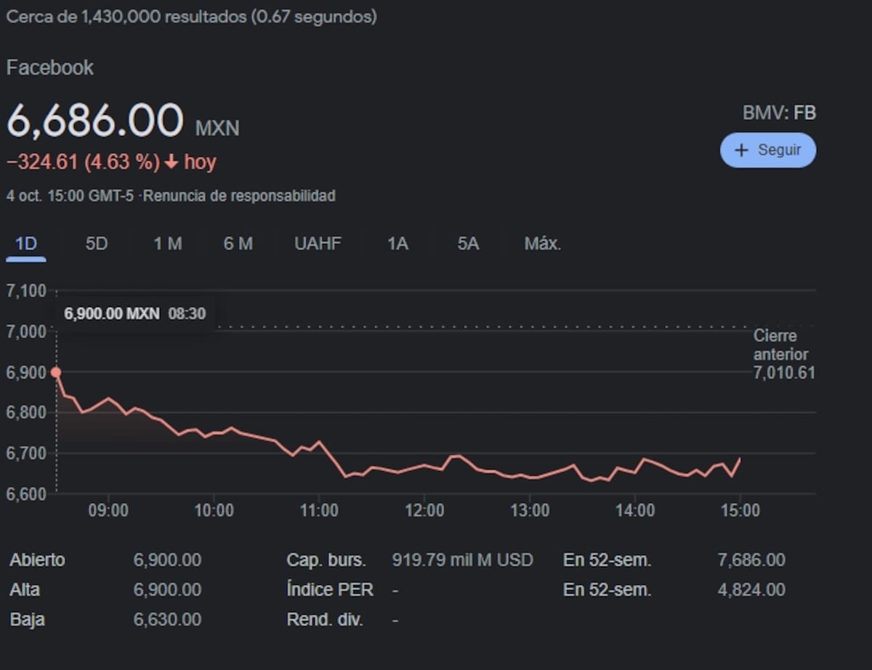Click the 11:00 time axis label
This screenshot has height=670, width=872.
tap(319, 511)
